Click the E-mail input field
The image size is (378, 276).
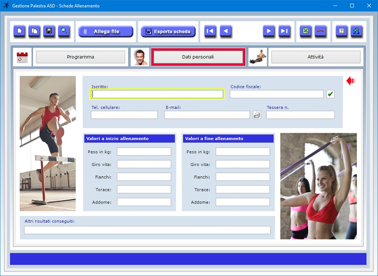coord(207,115)
